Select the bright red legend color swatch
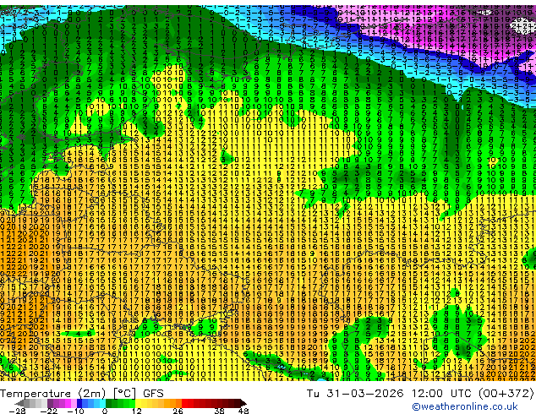 184,403
